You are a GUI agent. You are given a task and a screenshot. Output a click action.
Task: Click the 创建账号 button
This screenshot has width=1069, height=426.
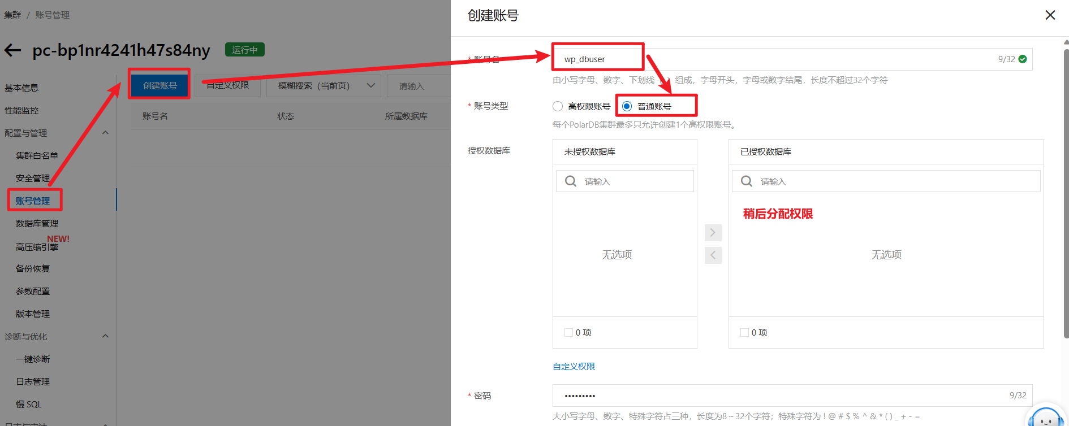[x=160, y=85]
